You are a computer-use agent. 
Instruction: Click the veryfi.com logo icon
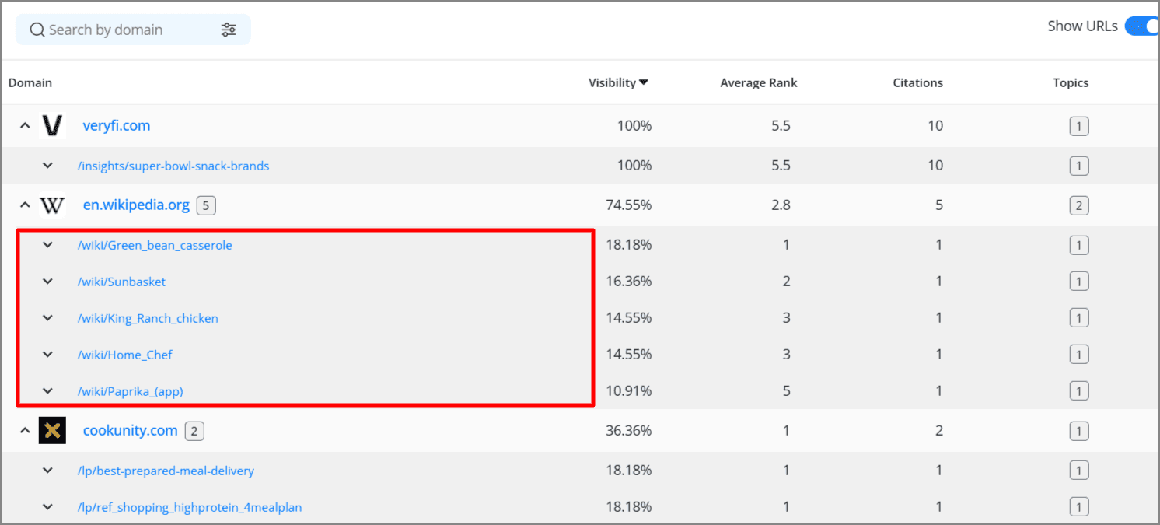52,125
